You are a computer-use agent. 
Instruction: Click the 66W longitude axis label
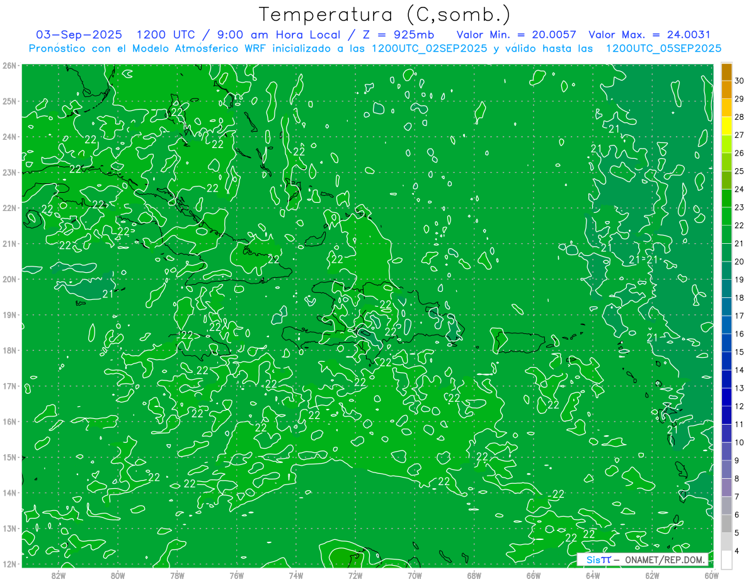pos(534,575)
